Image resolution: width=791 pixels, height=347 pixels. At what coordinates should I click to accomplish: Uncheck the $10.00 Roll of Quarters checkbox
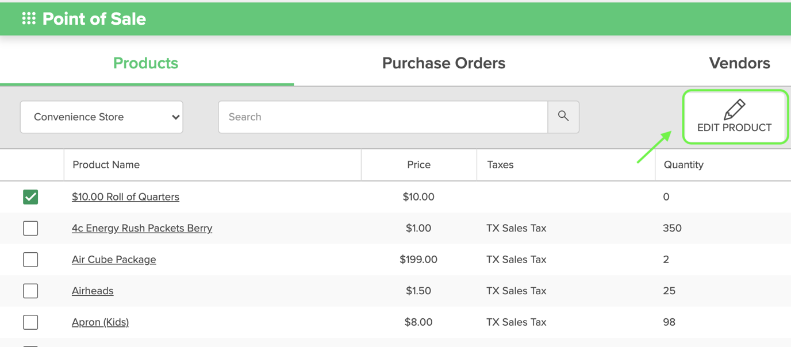pyautogui.click(x=30, y=196)
